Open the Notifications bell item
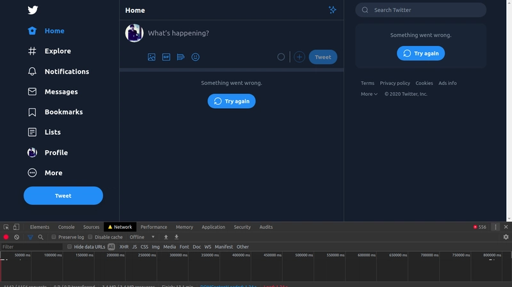Viewport: 512px width, 287px height. coord(58,72)
